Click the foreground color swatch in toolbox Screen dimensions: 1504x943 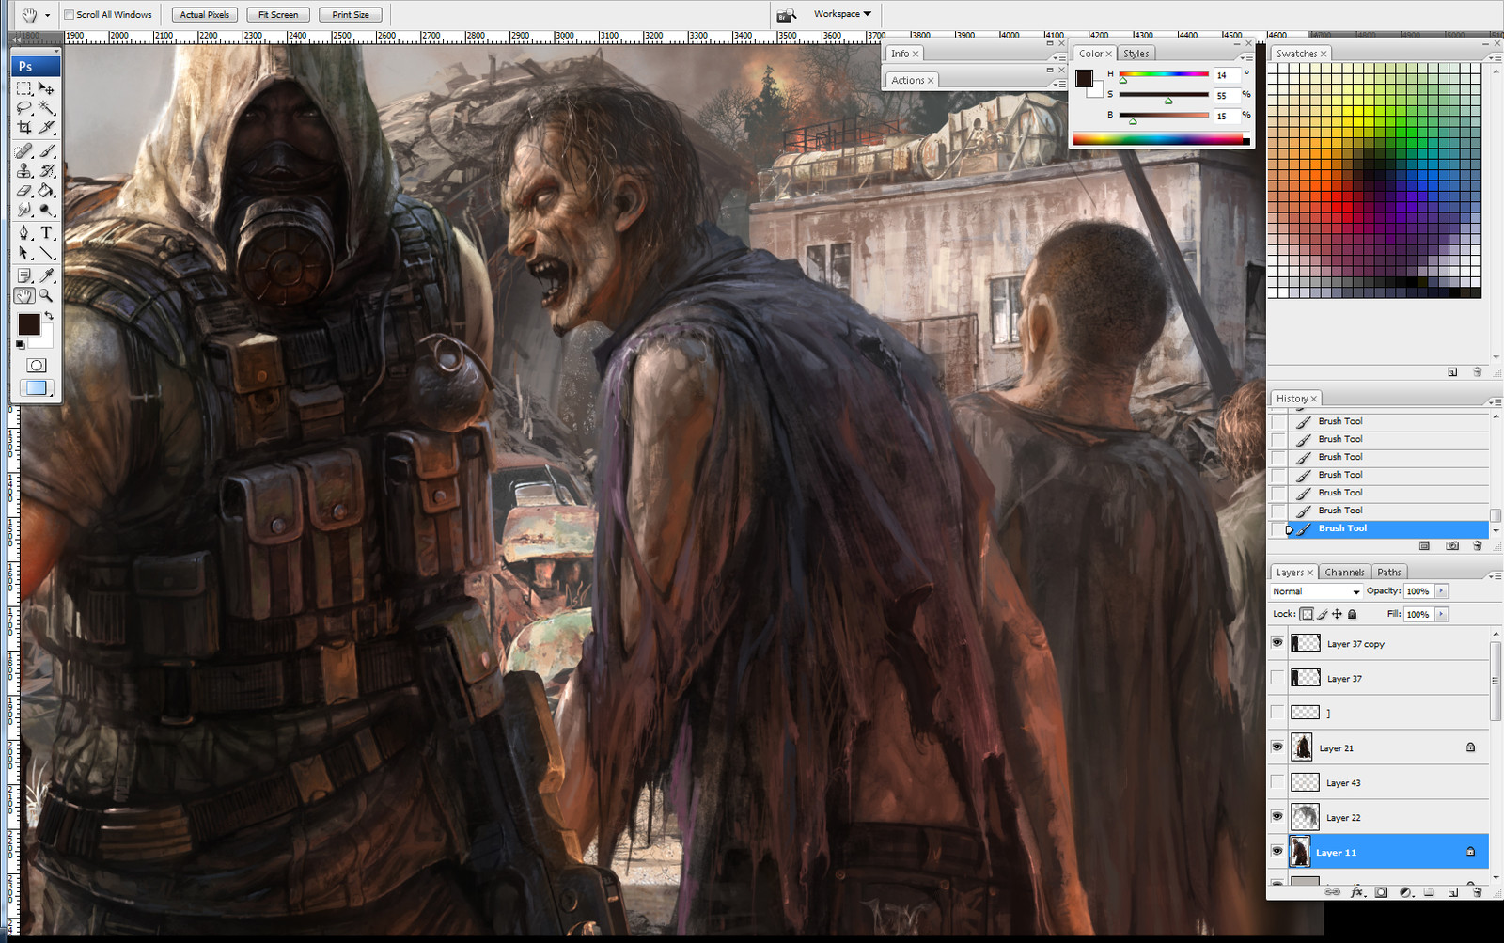tap(28, 323)
